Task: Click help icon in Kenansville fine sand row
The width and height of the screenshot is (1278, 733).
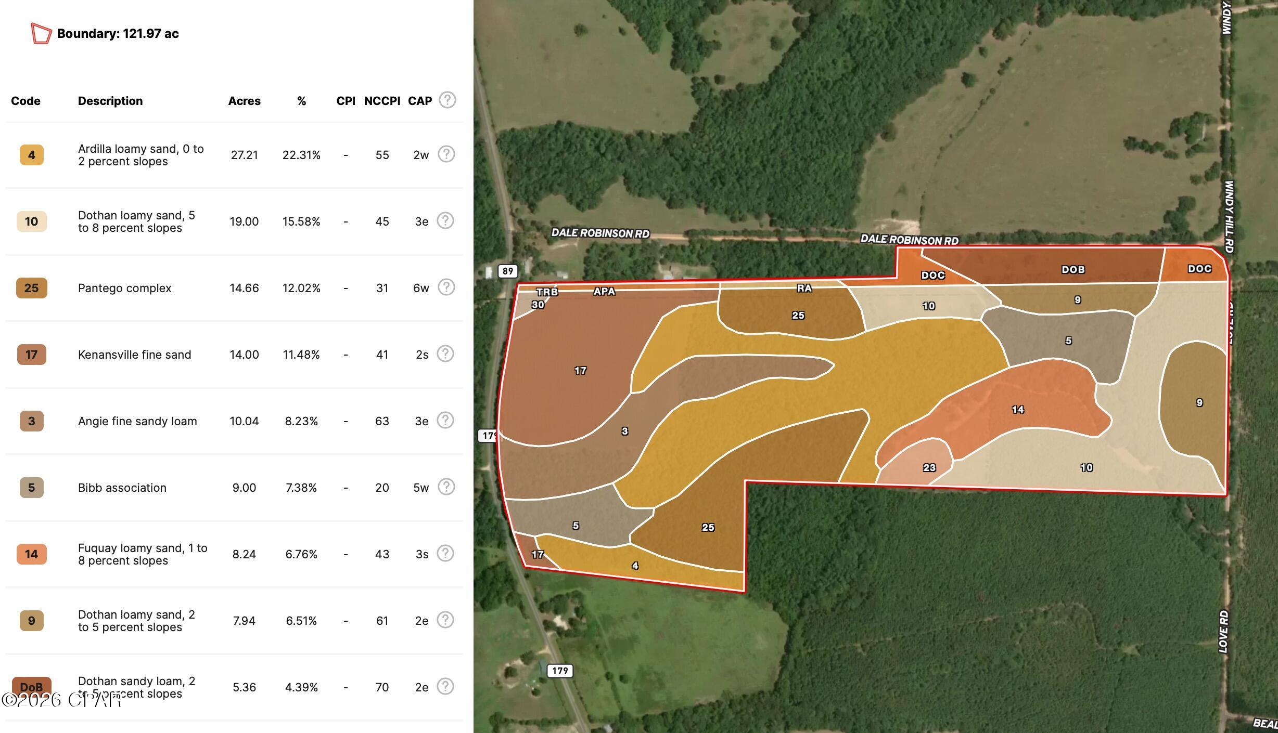Action: 445,354
